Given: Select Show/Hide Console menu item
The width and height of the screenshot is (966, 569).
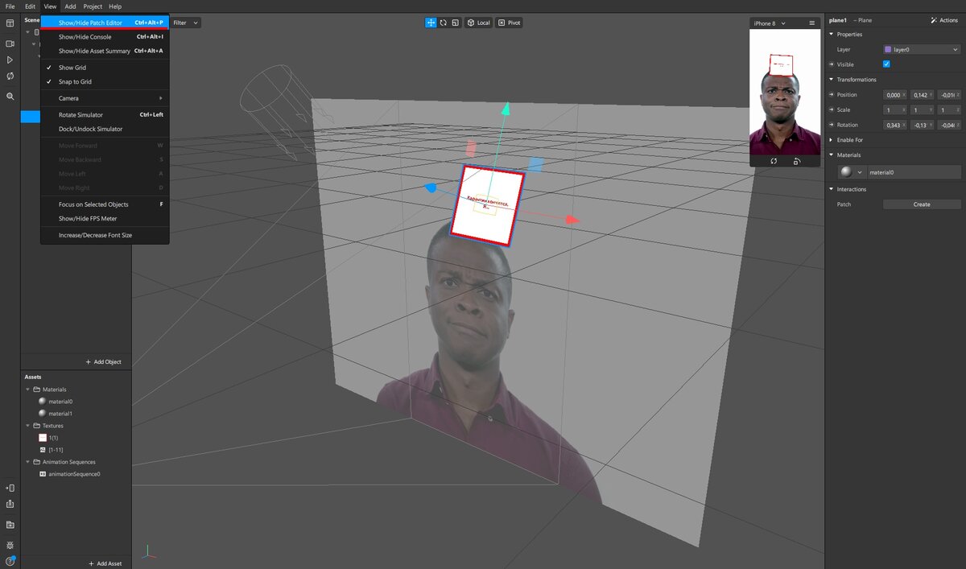Looking at the screenshot, I should click(105, 37).
